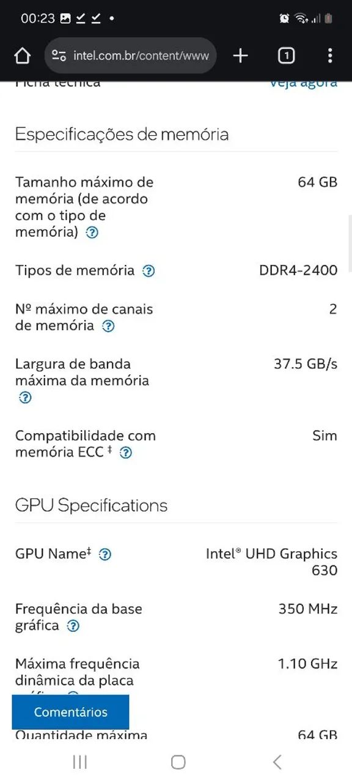The height and width of the screenshot is (783, 352).
Task: Open help beside Compatibilidade com memória ECC
Action: [x=127, y=453]
